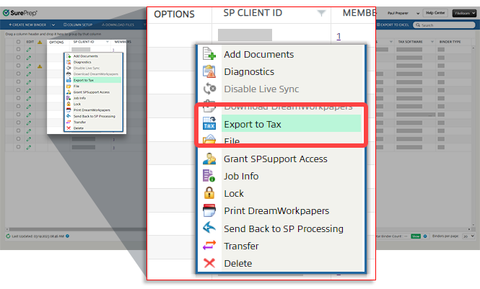Tick the select-all checkbox in grid header

tap(18, 42)
